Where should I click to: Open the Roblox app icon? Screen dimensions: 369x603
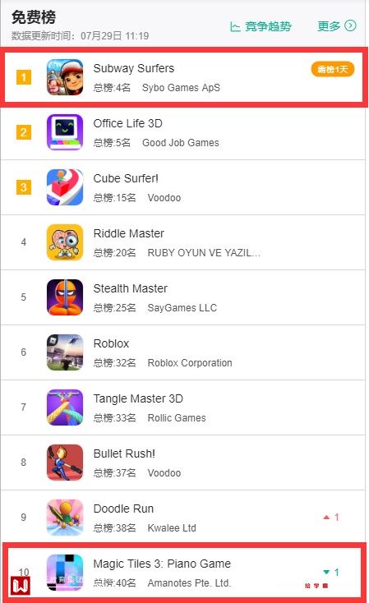pyautogui.click(x=65, y=352)
